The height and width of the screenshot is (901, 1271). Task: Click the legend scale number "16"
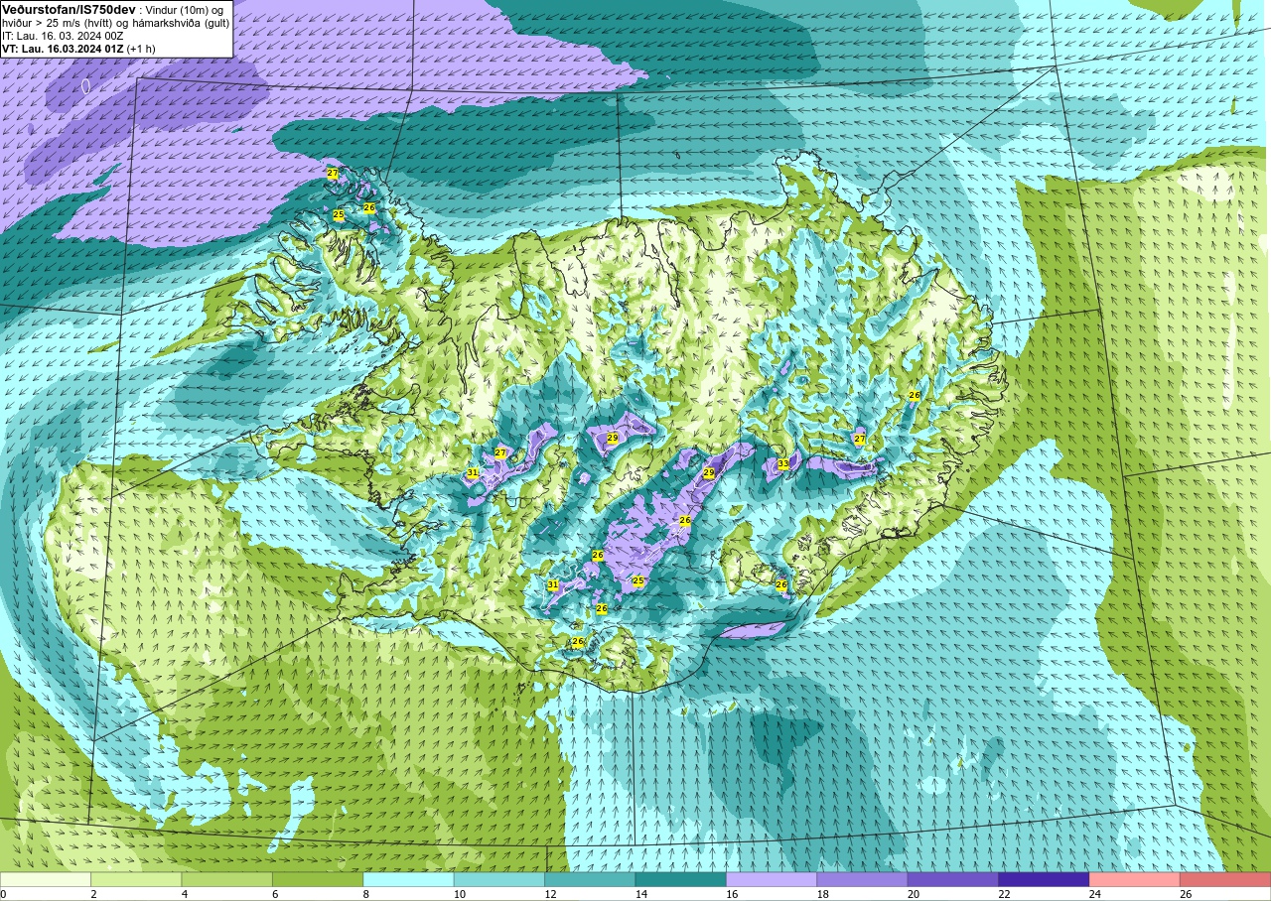coord(732,894)
